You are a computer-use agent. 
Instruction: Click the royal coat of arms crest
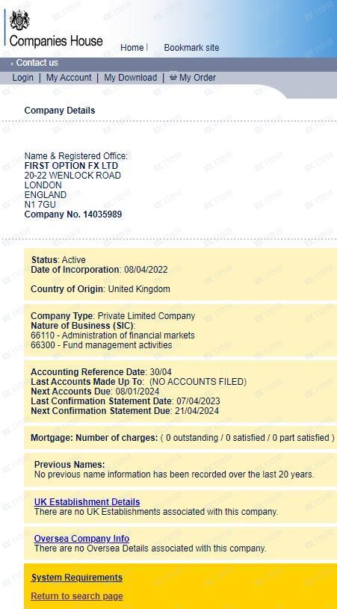click(x=19, y=19)
